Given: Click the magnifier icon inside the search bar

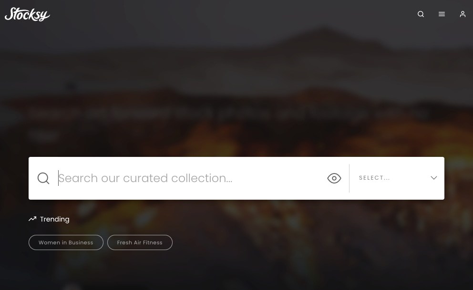Looking at the screenshot, I should tap(43, 178).
